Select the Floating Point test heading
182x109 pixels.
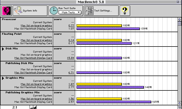[x=12, y=34]
